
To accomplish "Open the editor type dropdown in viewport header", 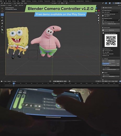I will (x=2, y=3).
